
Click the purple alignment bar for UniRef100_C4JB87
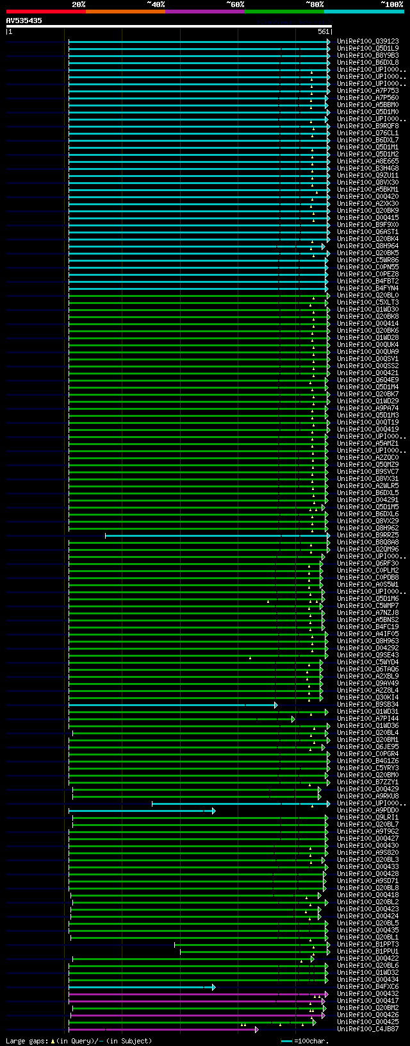point(163,1029)
